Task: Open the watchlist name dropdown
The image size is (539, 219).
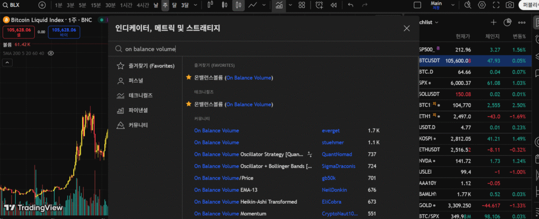Action: 428,22
